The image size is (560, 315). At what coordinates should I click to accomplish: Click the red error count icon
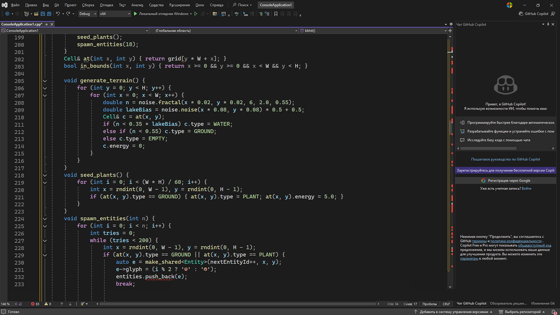coord(33,304)
